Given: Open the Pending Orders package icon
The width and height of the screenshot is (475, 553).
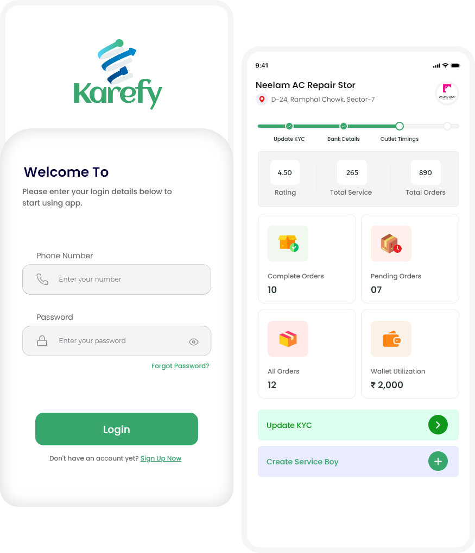Looking at the screenshot, I should click(391, 244).
